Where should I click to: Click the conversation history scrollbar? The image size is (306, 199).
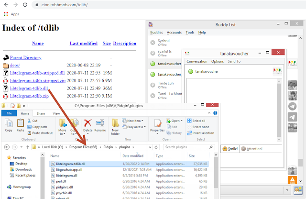coord(279,110)
